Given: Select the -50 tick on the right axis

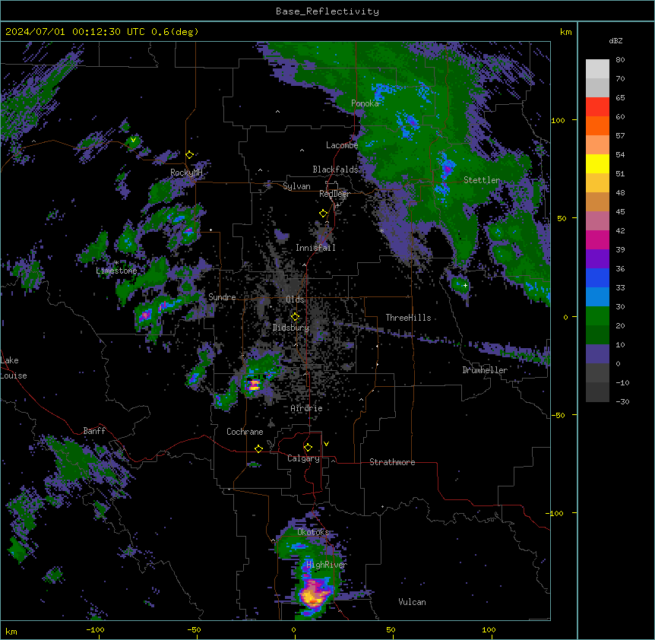Looking at the screenshot, I should click(x=558, y=415).
